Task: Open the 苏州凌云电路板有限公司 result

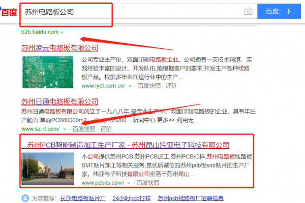Action: click(x=59, y=48)
